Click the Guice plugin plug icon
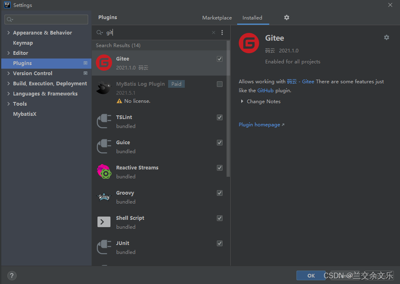Image resolution: width=400 pixels, height=284 pixels. click(x=104, y=146)
